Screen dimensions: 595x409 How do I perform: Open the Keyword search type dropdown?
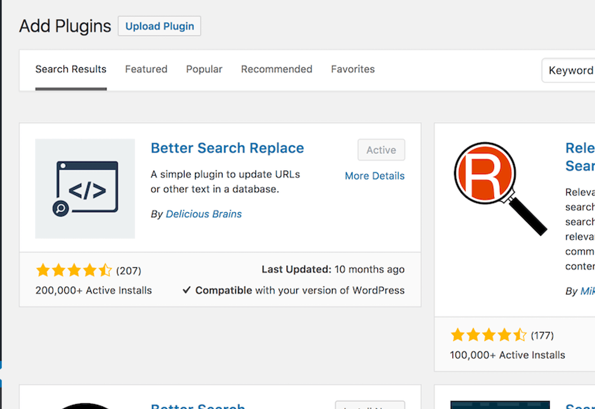click(569, 71)
